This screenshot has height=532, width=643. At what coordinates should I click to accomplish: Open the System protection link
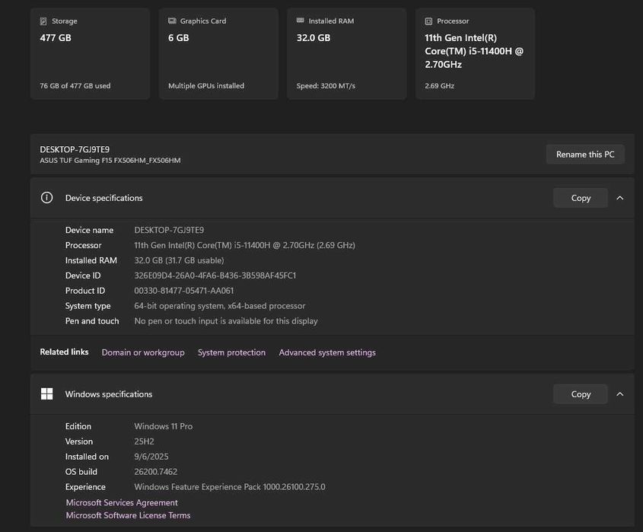click(x=231, y=352)
